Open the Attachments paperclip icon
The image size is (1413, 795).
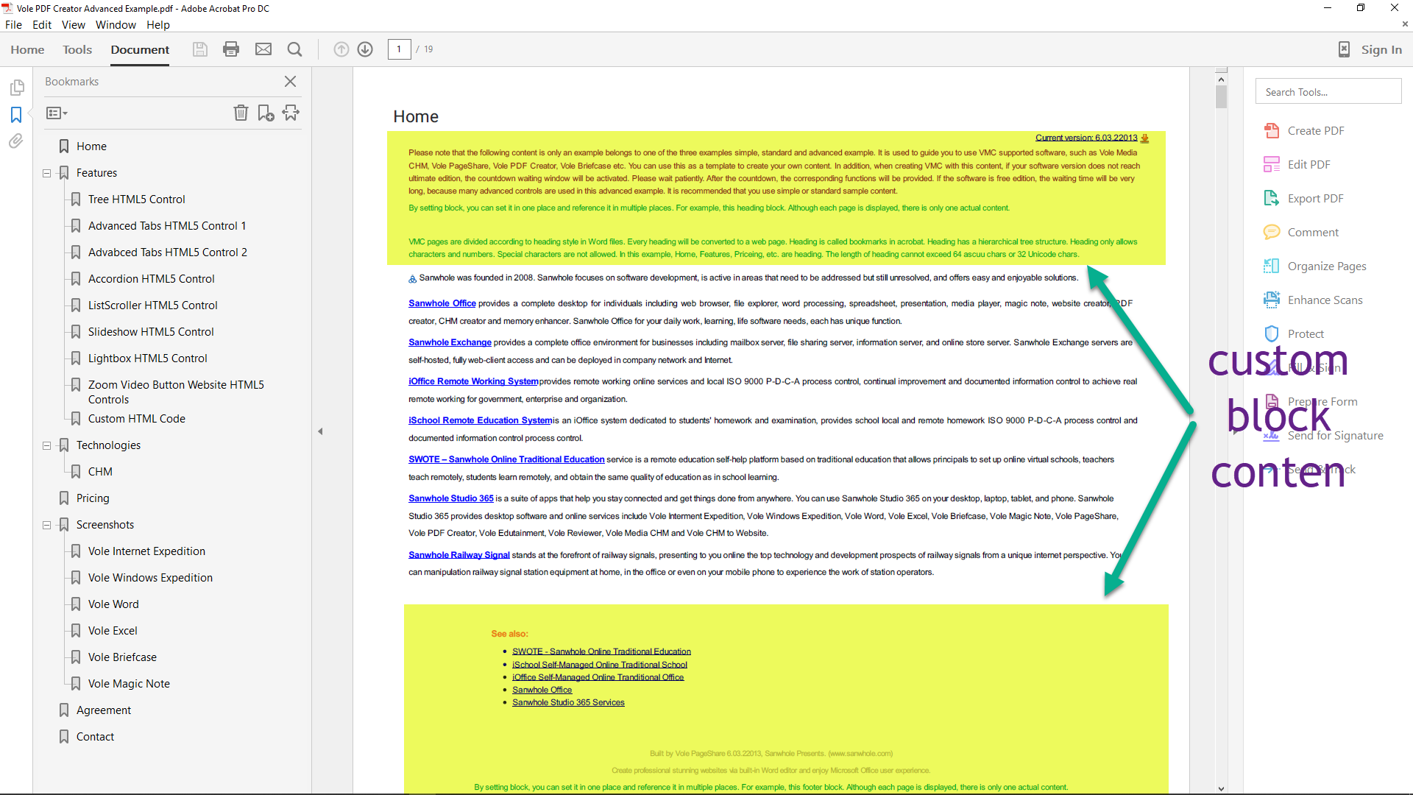pos(16,141)
